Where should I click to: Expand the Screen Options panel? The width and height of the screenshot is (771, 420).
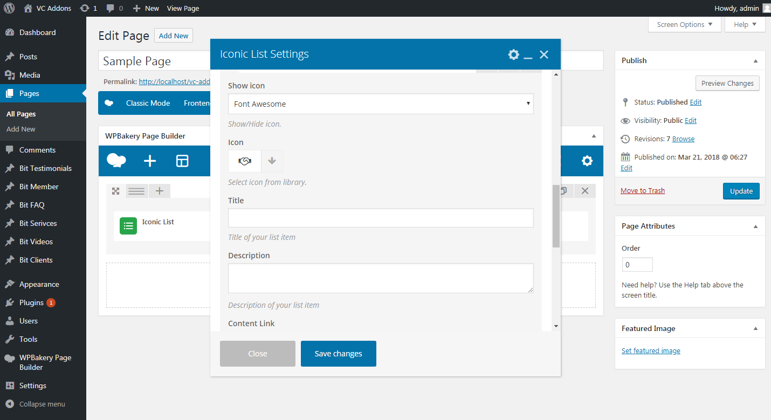(x=684, y=24)
